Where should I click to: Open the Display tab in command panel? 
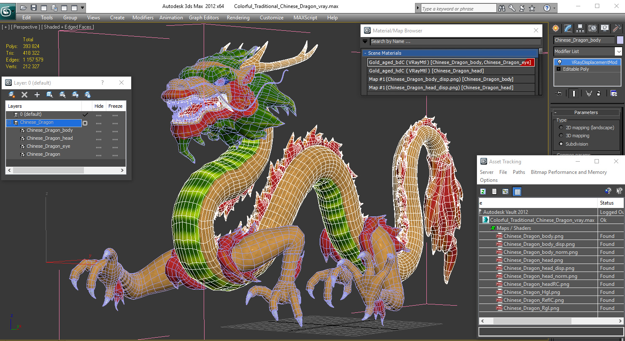point(605,28)
